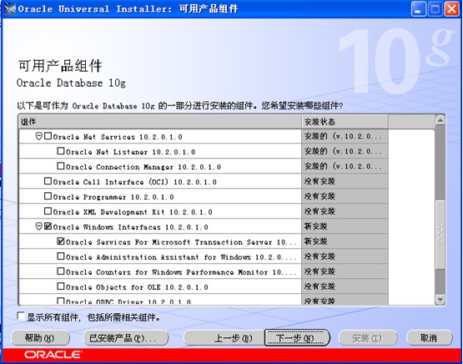
Task: Uncheck Oracle Services For Microsoft Transaction Server
Action: point(61,241)
